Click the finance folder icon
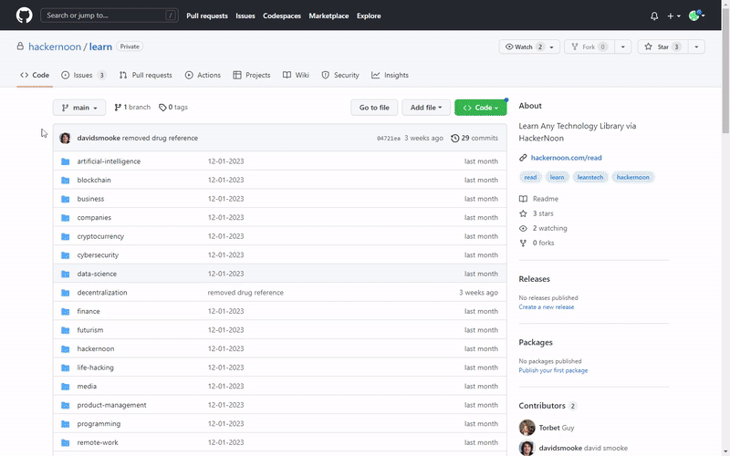This screenshot has width=730, height=456. (65, 311)
